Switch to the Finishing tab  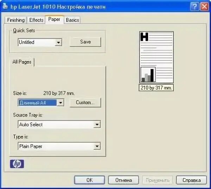coord(16,20)
